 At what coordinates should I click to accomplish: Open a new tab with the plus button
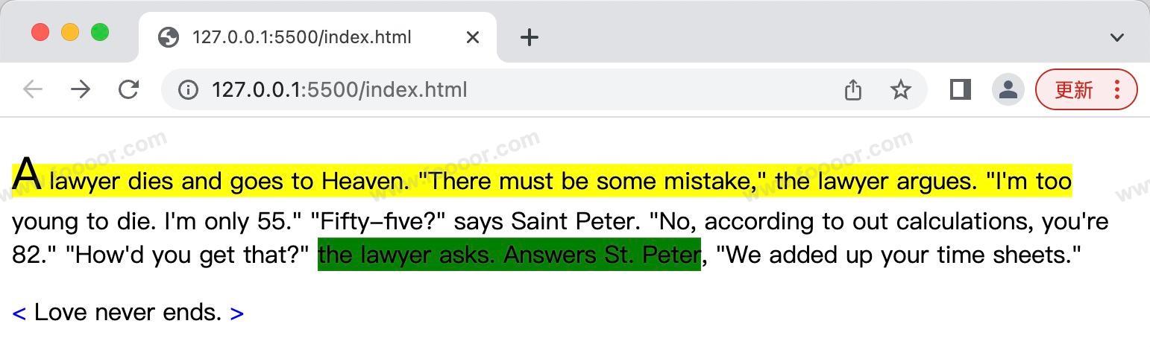click(x=529, y=37)
